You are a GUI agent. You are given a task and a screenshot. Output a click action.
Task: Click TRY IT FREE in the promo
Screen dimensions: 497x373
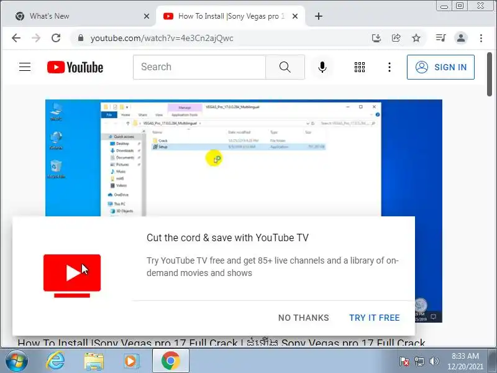coord(375,318)
